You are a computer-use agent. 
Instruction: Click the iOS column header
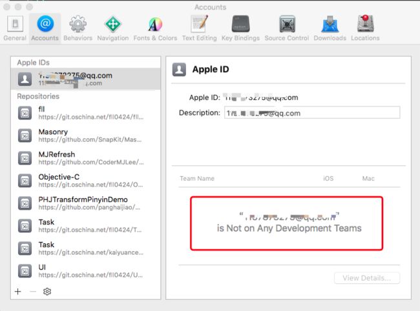328,178
